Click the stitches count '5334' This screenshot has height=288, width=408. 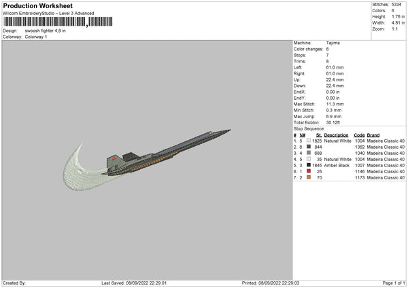tap(396, 5)
